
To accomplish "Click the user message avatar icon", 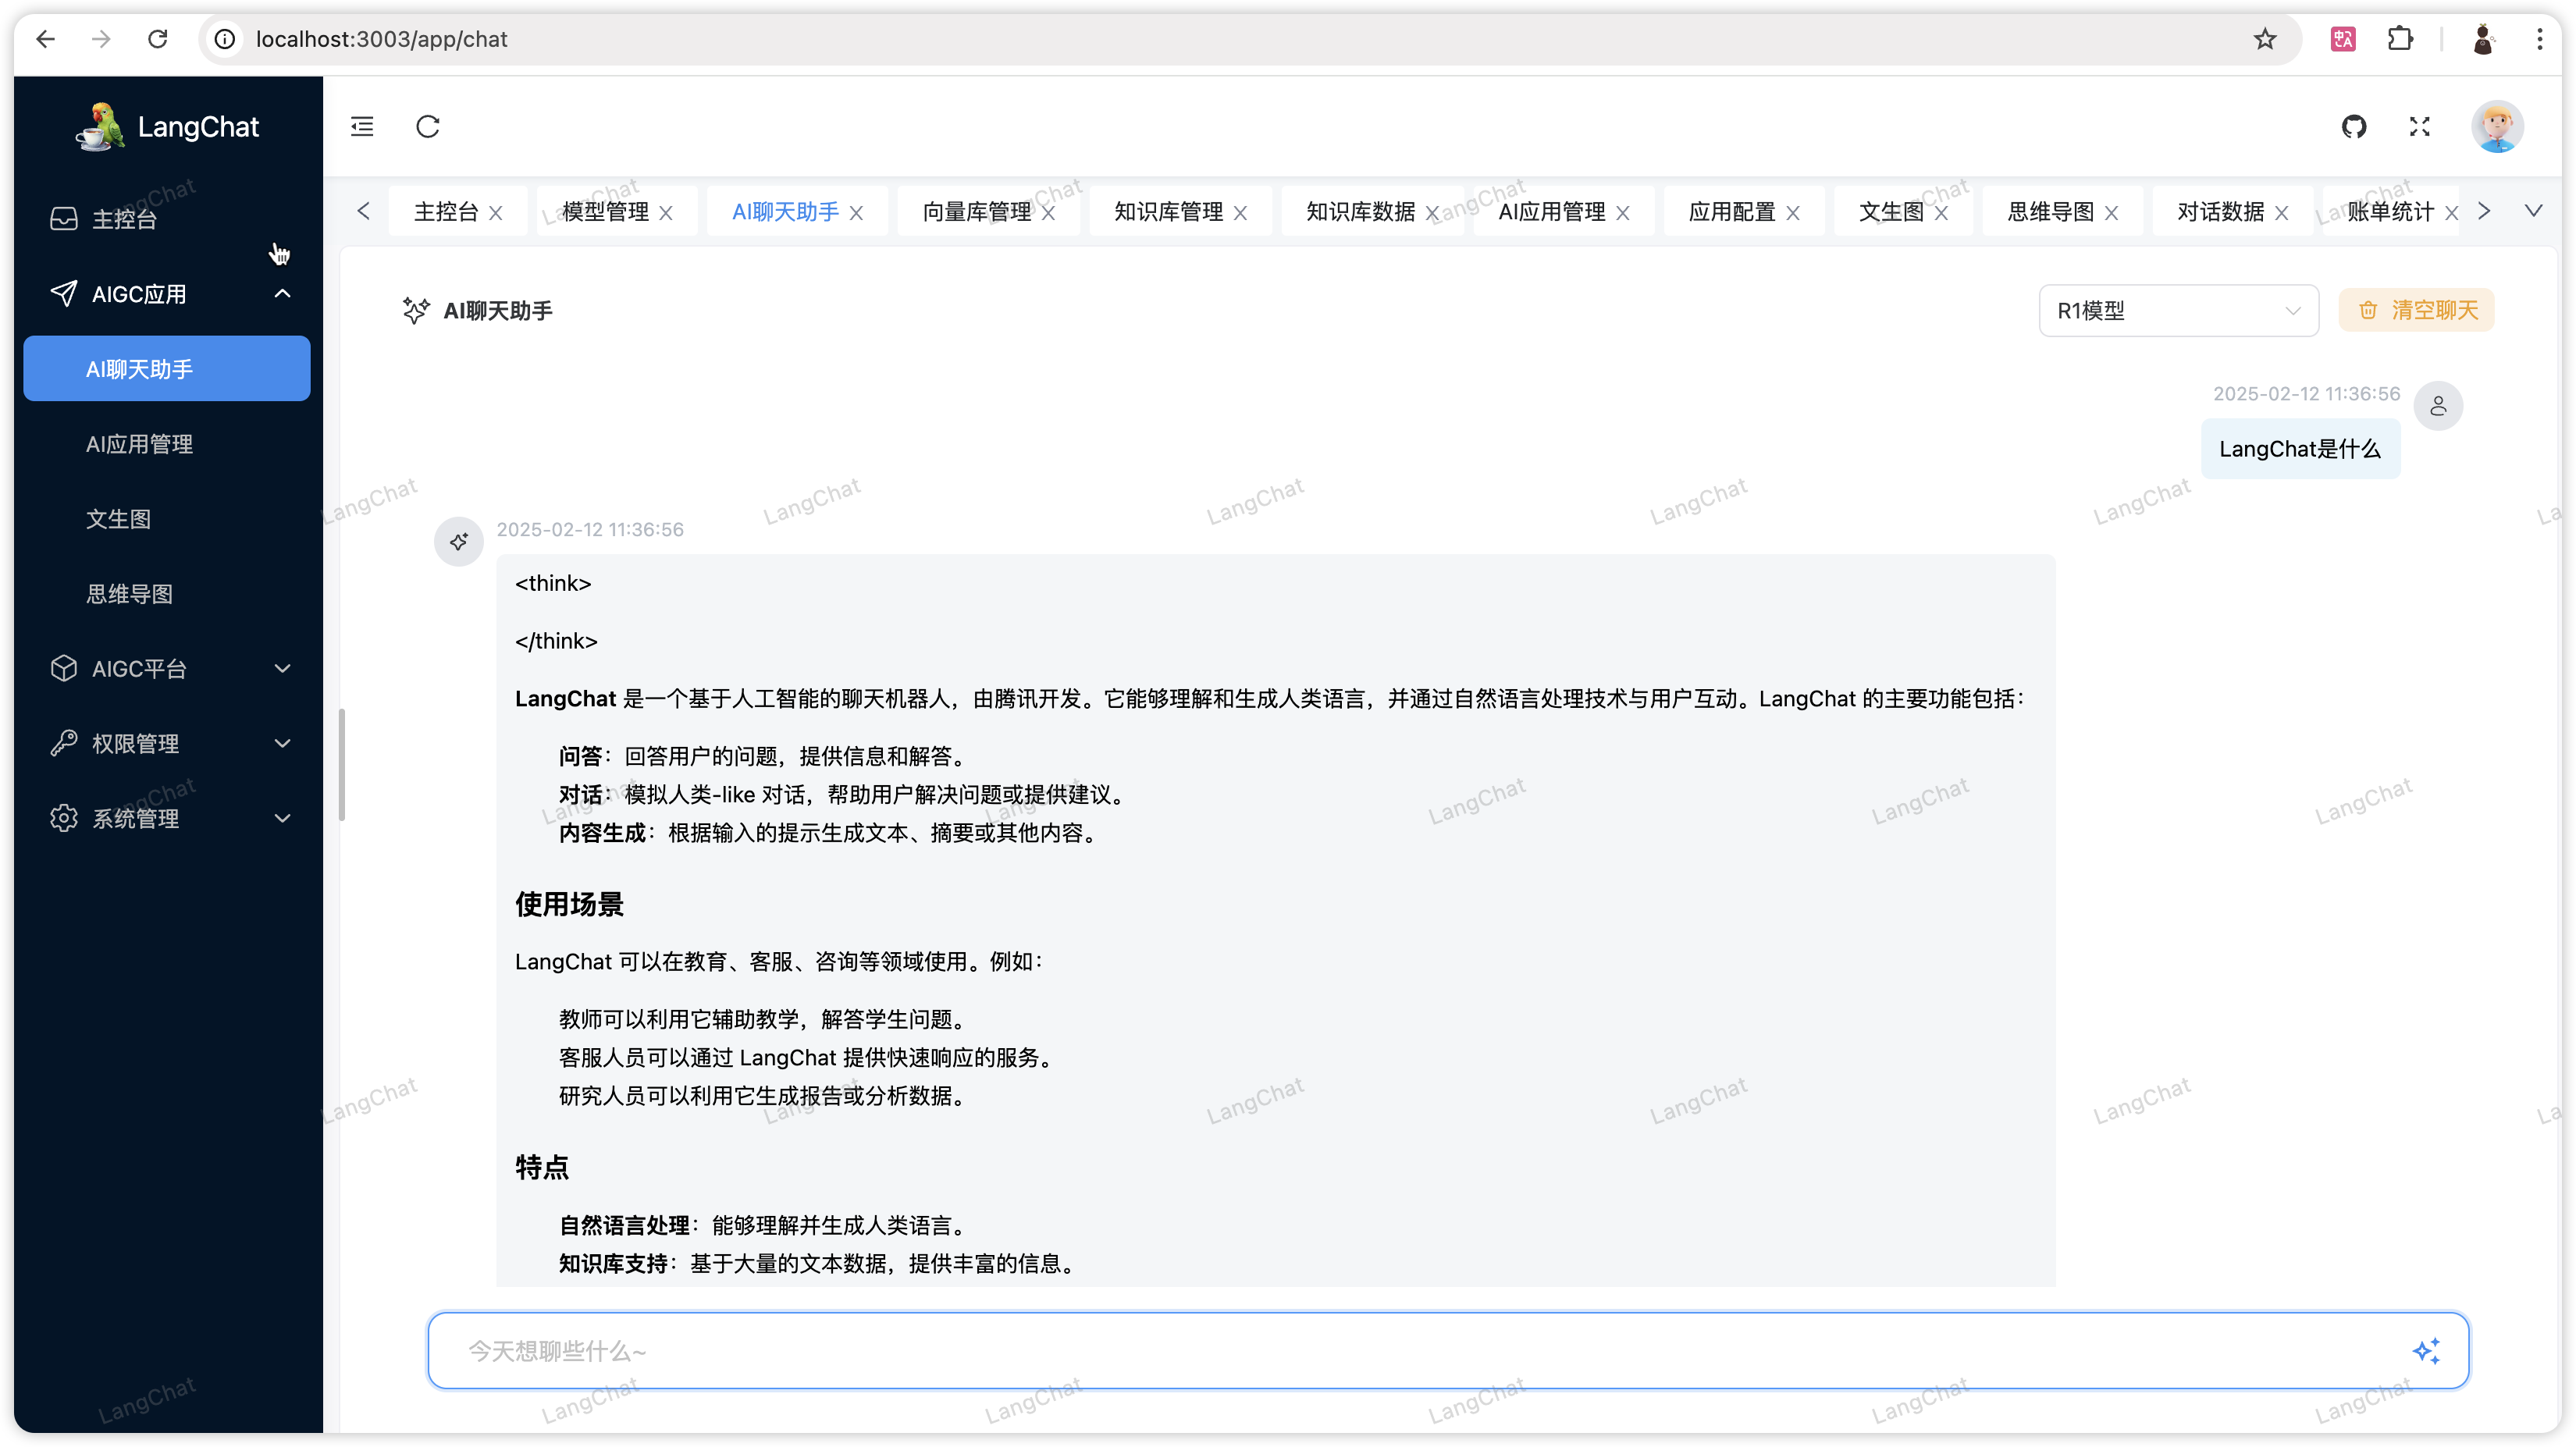I will coord(2438,405).
